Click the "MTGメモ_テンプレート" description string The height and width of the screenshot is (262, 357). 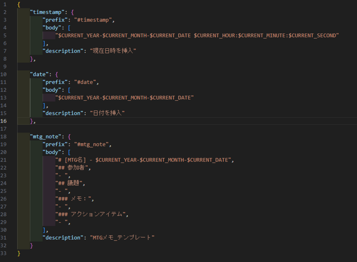122,237
